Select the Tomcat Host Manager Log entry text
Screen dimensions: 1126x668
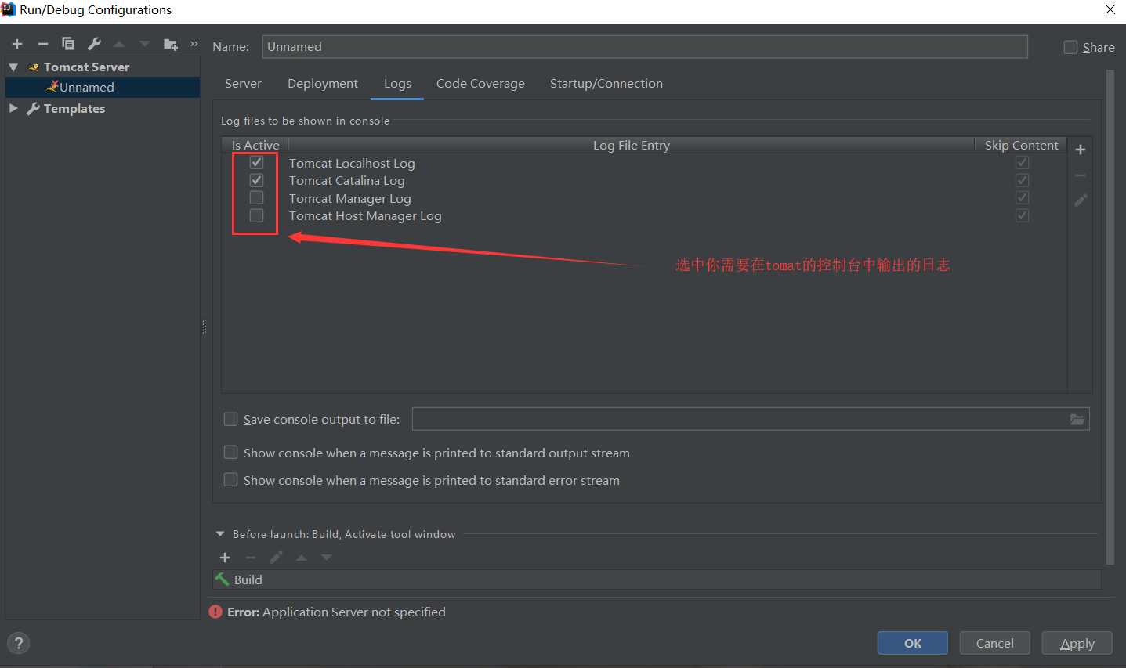pyautogui.click(x=365, y=216)
